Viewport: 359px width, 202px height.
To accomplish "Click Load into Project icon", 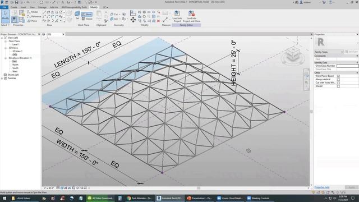I will coord(177,16).
